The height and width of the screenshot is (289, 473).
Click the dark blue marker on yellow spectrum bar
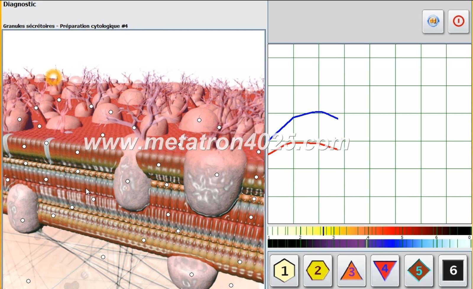pos(323,231)
